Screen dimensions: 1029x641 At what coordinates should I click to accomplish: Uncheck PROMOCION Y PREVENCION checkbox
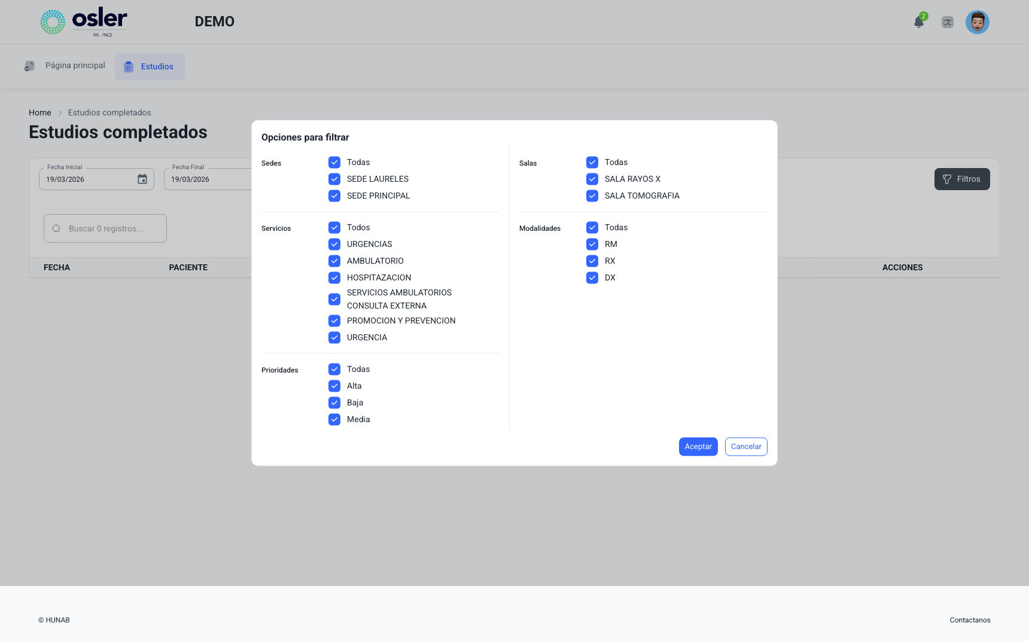334,320
